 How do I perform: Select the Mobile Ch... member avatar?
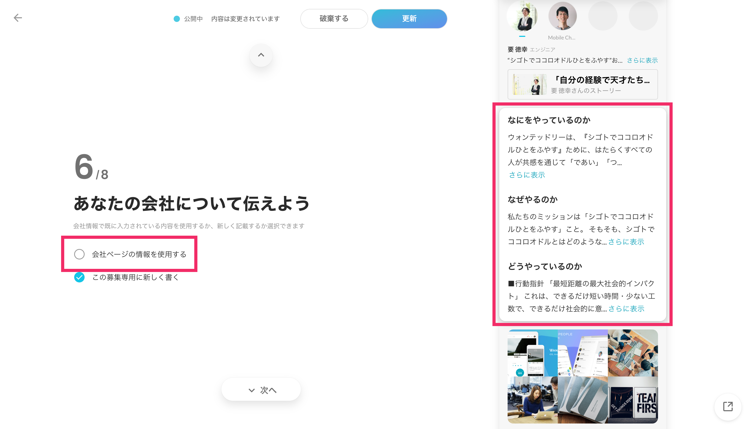(562, 16)
